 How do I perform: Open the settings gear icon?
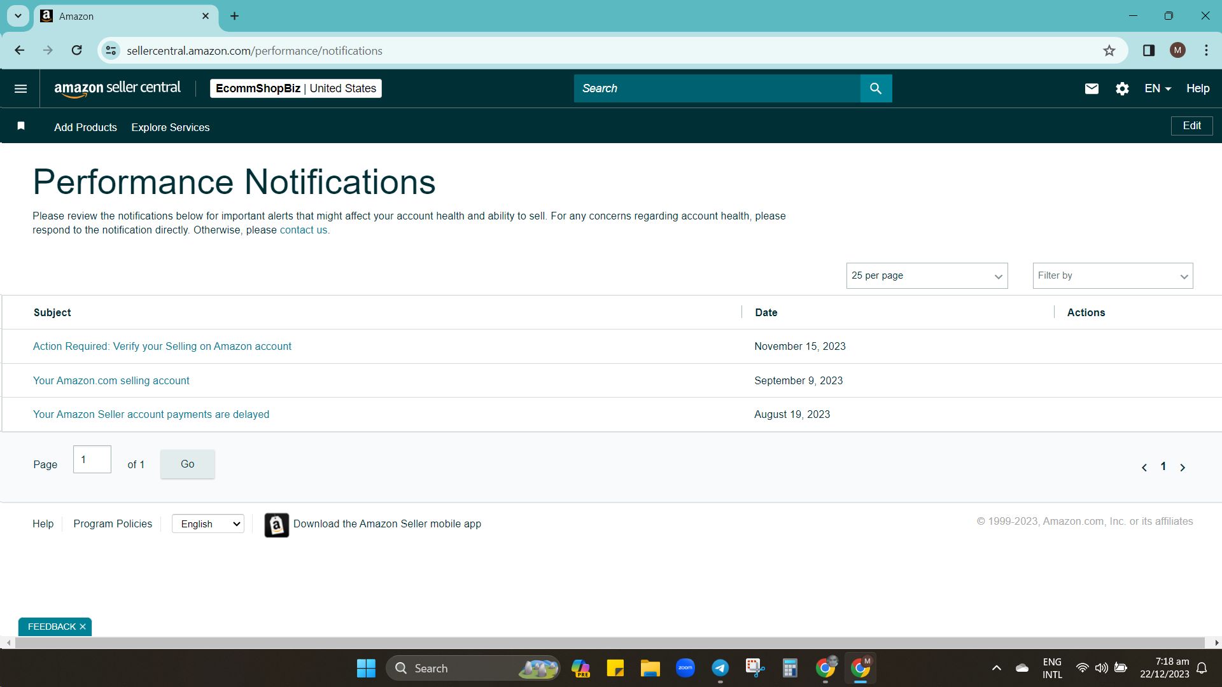1122,88
